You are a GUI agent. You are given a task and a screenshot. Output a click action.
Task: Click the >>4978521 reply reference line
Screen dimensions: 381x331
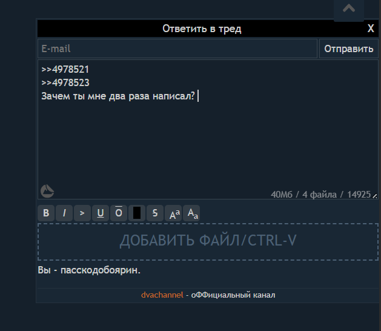click(65, 70)
